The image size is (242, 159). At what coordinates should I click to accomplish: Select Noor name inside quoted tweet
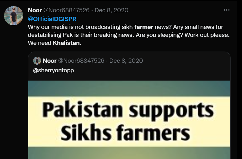coord(50,61)
